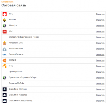Click the МТС red egg logo
Image resolution: width=106 pixels, height=103 pixels.
point(5,14)
